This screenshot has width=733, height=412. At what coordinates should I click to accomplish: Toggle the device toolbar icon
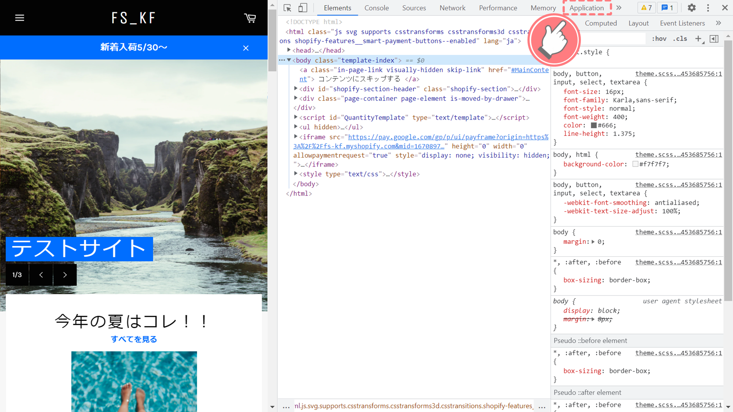[x=302, y=8]
